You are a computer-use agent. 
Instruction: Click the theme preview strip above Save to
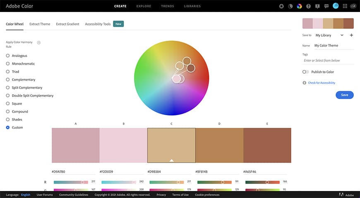click(x=328, y=24)
